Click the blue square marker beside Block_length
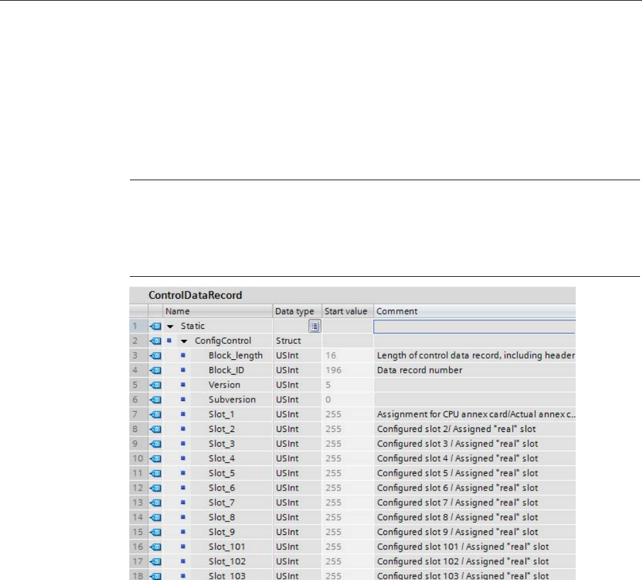642x580 pixels. click(x=183, y=355)
